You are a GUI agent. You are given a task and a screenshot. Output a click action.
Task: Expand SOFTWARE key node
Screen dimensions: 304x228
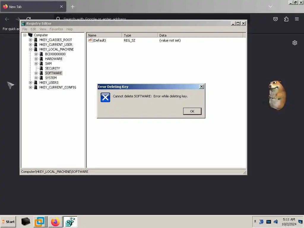pos(36,73)
